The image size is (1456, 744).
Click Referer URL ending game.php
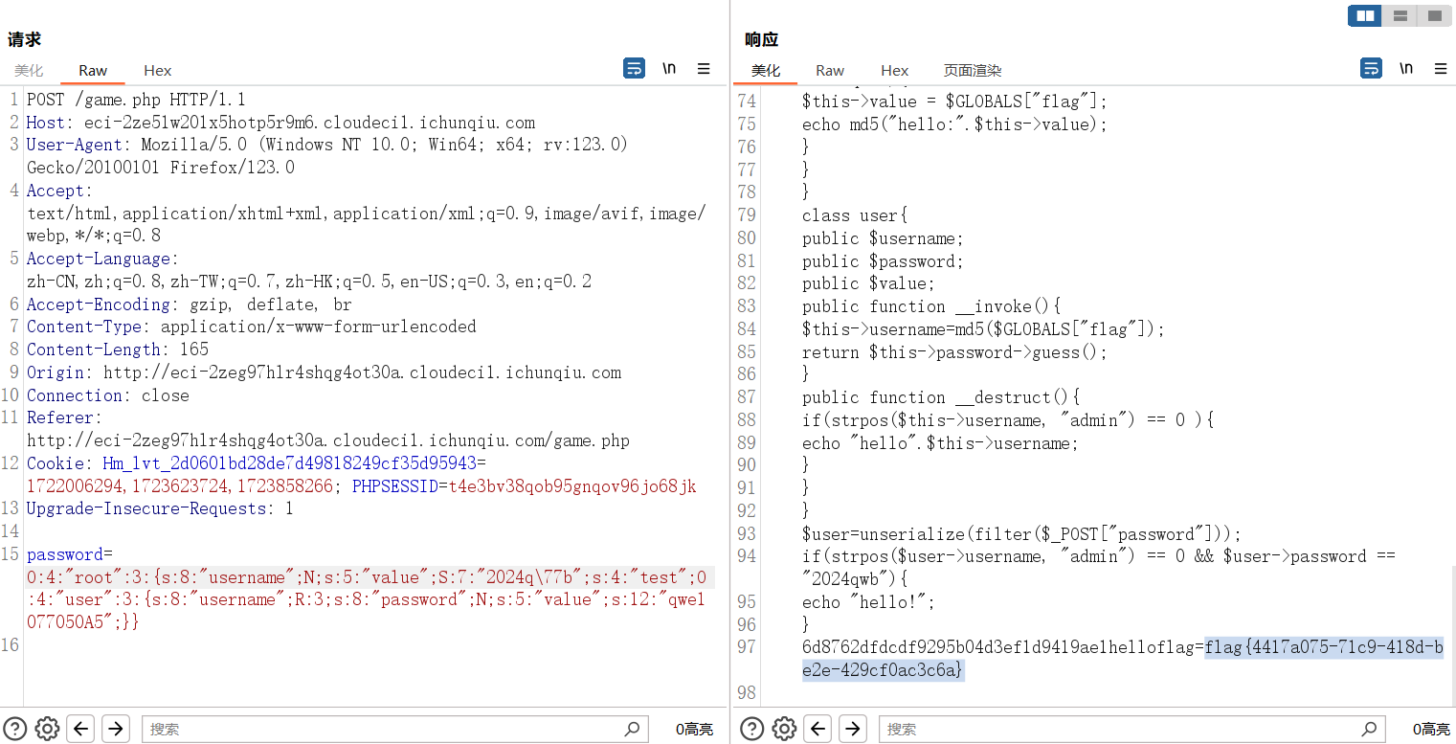click(328, 440)
